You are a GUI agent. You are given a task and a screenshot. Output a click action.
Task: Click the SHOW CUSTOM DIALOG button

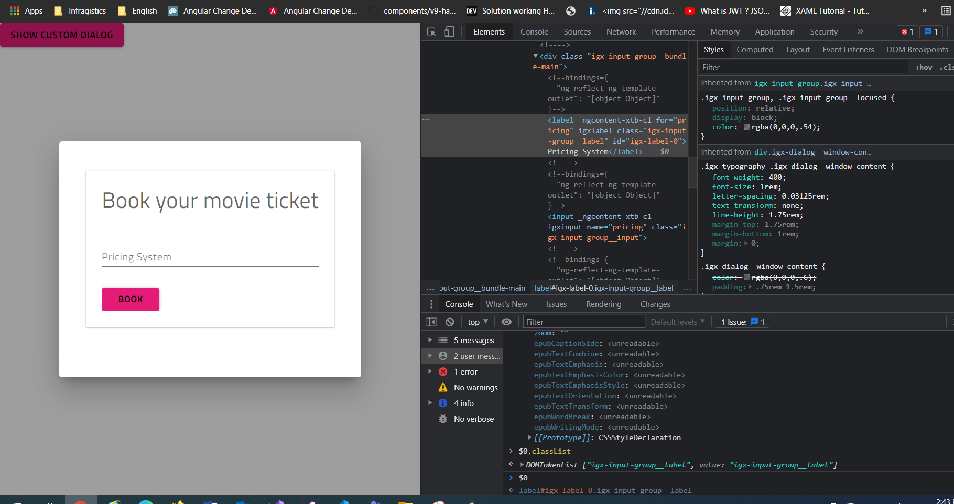pyautogui.click(x=61, y=35)
